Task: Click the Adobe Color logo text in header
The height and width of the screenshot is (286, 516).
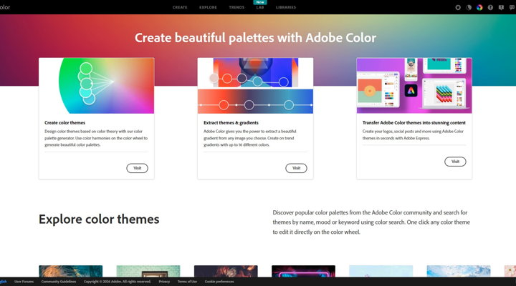Action: (4, 7)
